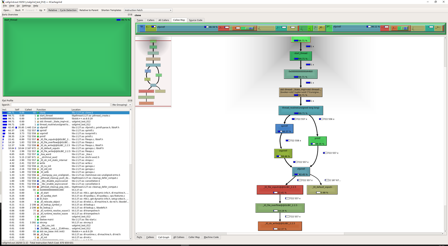Float the Flat Profile dock panel
The height and width of the screenshot is (246, 448).
(129, 101)
